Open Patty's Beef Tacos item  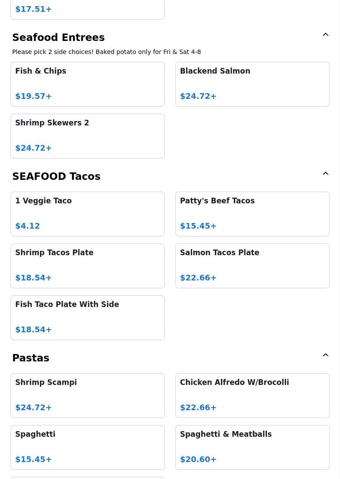point(252,213)
